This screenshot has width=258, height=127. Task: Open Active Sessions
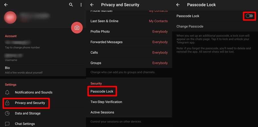click(102, 112)
